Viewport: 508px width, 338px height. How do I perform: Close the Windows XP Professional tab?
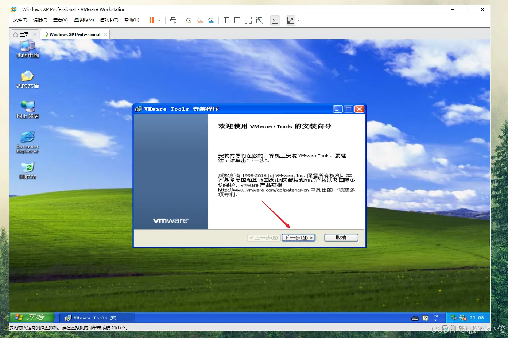106,35
